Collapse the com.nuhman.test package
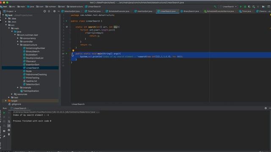Image resolution: width=271 pixels, height=152 pixels. (15, 35)
